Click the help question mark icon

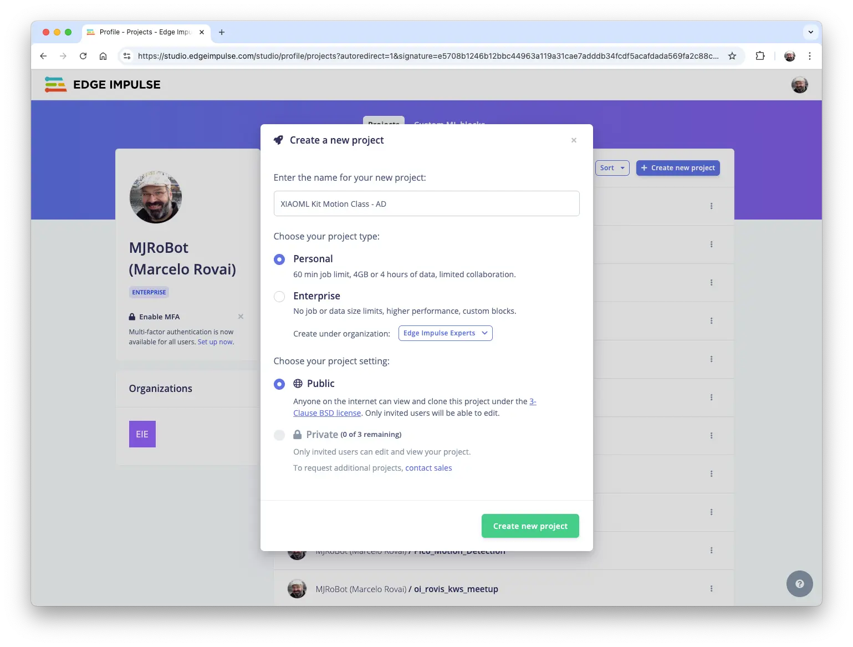tap(799, 584)
